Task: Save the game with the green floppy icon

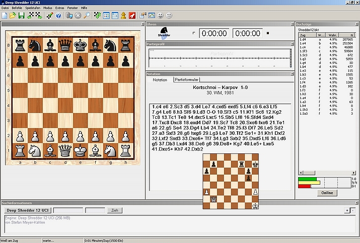Action: 22,16
